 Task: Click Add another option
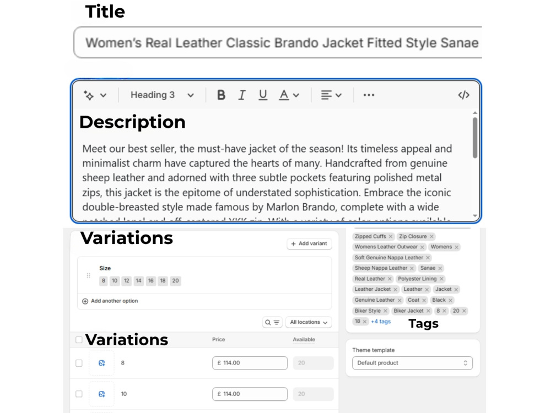tap(110, 301)
